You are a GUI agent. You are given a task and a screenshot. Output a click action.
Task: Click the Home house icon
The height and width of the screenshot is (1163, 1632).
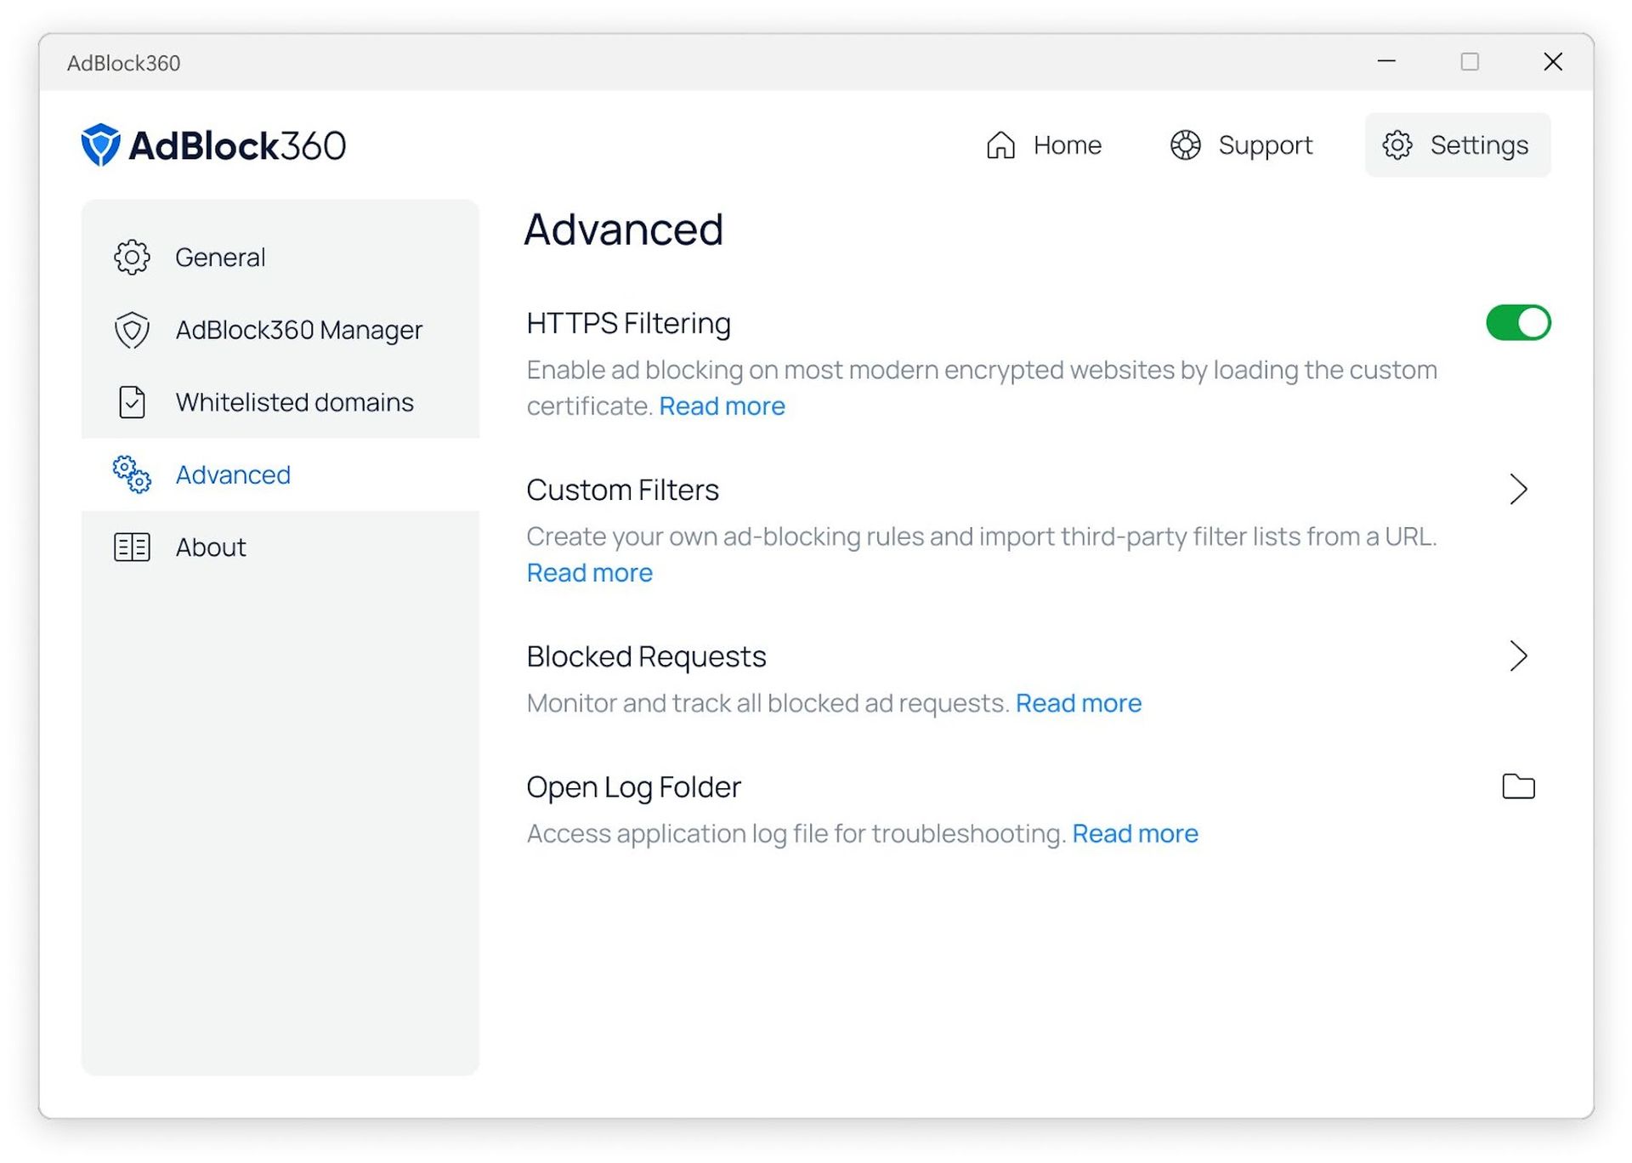pos(1000,145)
